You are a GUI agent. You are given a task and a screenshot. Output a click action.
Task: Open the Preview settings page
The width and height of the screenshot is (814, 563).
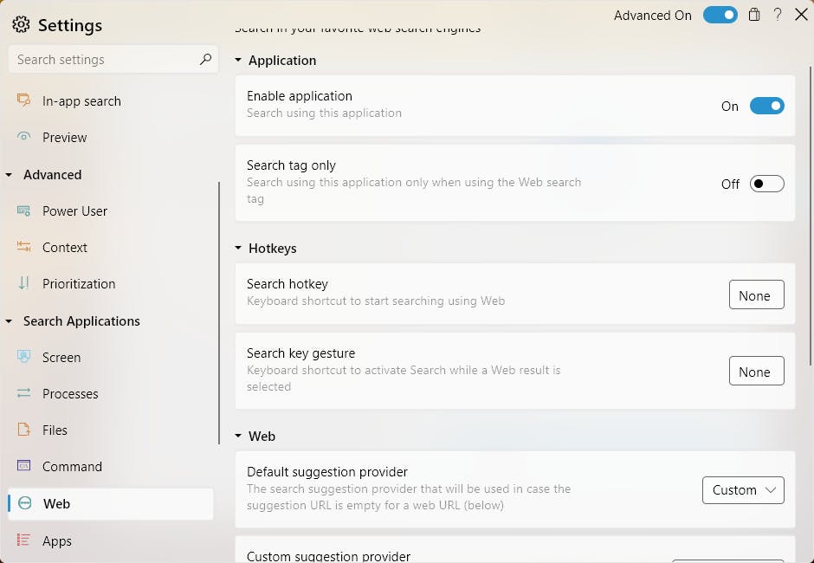tap(65, 138)
